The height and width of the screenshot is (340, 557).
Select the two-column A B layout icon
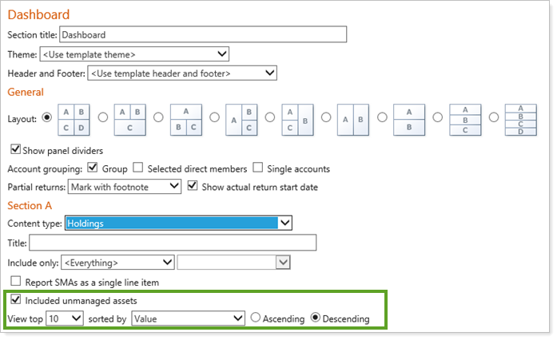pyautogui.click(x=352, y=119)
